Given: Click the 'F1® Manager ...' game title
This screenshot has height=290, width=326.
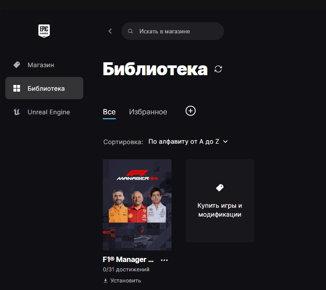Looking at the screenshot, I should 128,259.
